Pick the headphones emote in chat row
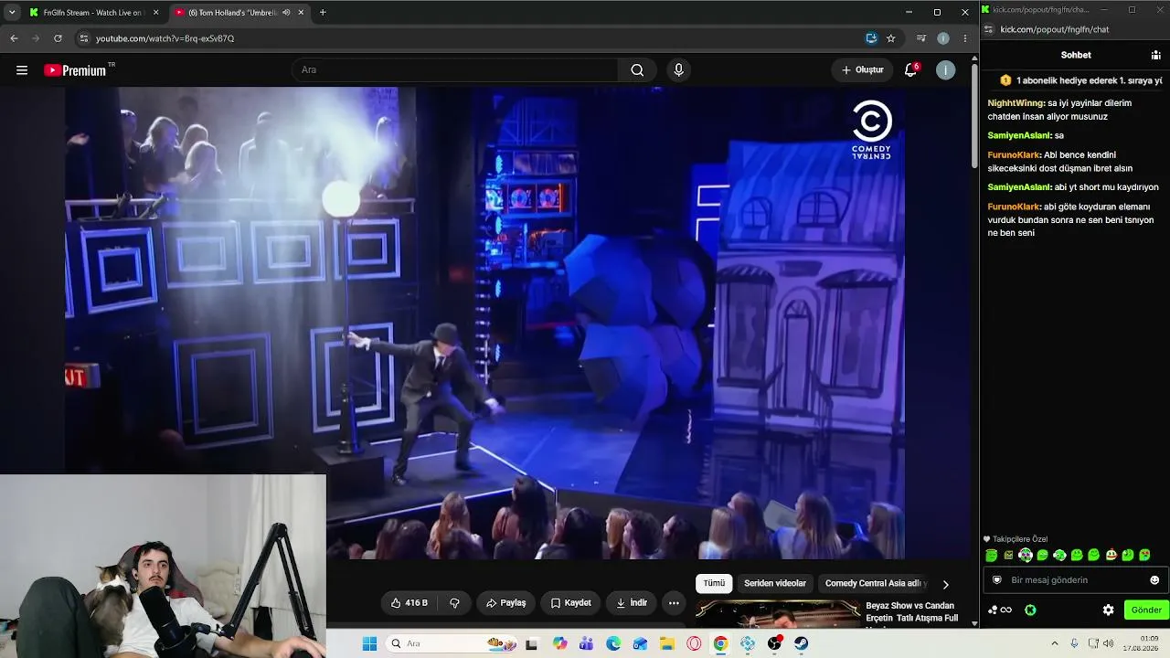The height and width of the screenshot is (658, 1170). click(1026, 555)
